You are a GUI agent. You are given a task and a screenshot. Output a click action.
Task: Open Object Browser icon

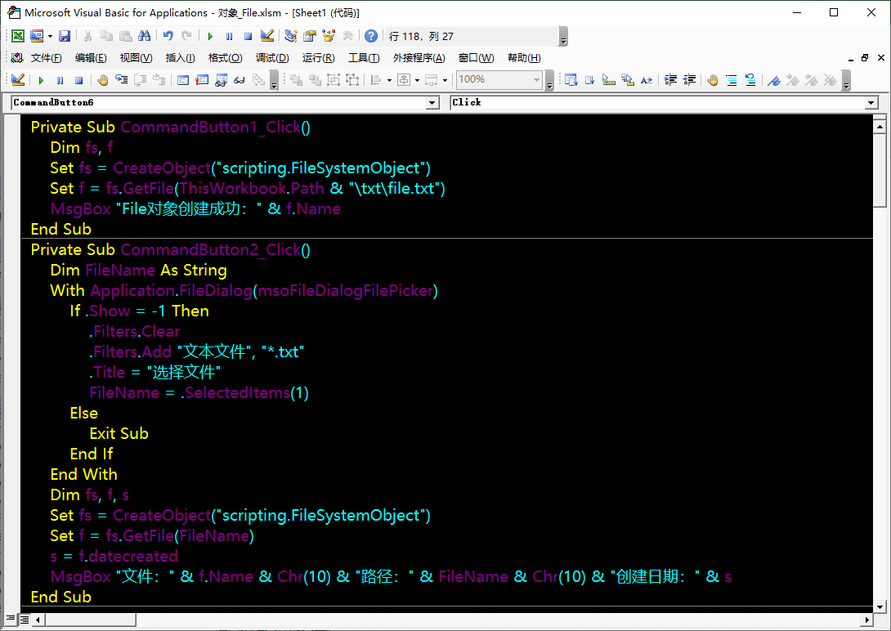pos(329,36)
